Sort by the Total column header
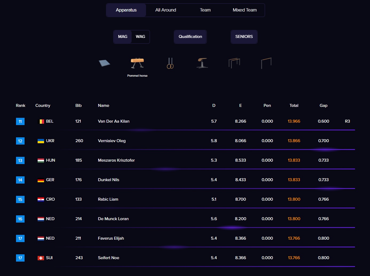Viewport: 370px width, 276px height. click(294, 106)
